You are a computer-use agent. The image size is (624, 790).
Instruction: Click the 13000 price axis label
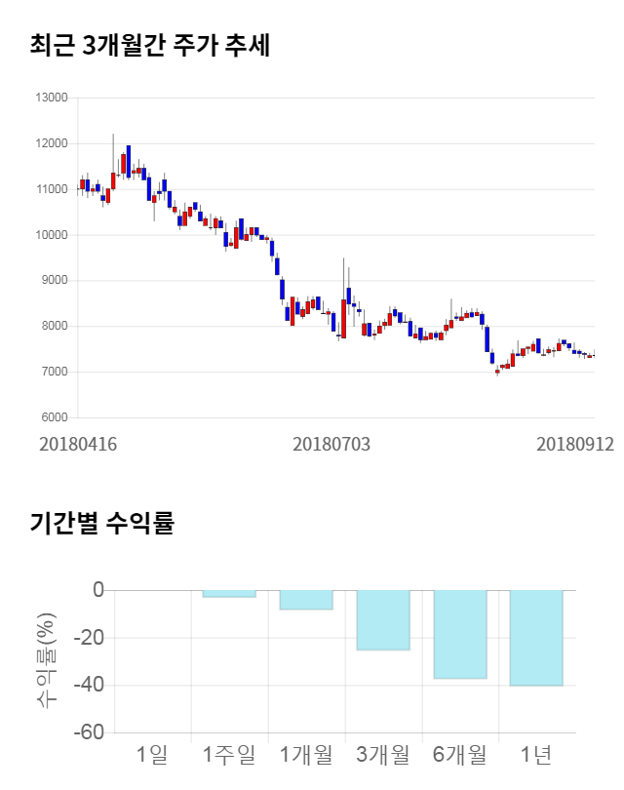(51, 98)
